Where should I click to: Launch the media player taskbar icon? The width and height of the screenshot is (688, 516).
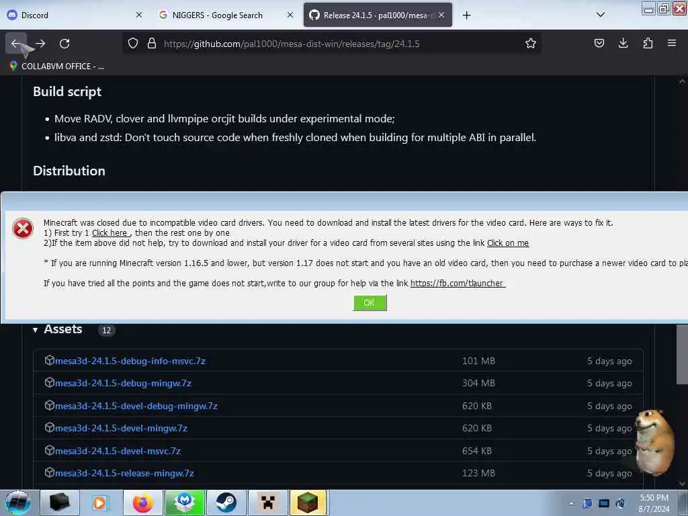coord(101,503)
